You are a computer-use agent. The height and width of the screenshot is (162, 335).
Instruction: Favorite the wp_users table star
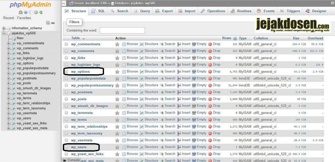[117, 147]
